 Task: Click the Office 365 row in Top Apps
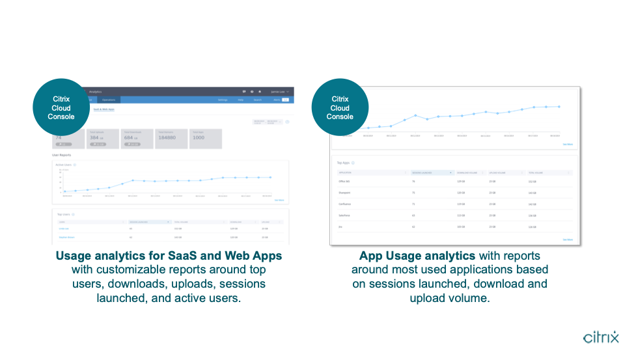pyautogui.click(x=454, y=182)
